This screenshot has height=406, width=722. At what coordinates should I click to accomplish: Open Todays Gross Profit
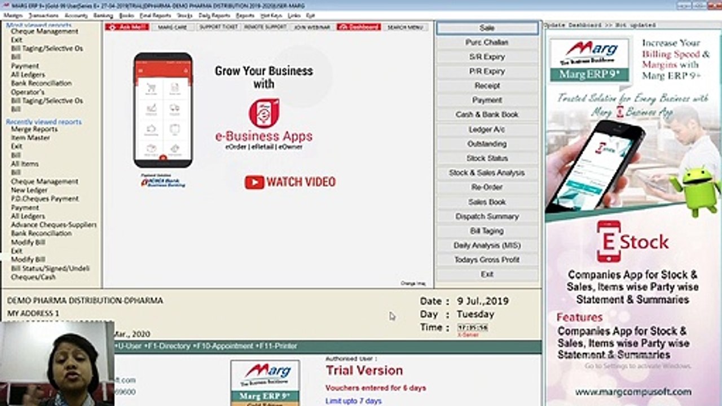(x=487, y=260)
